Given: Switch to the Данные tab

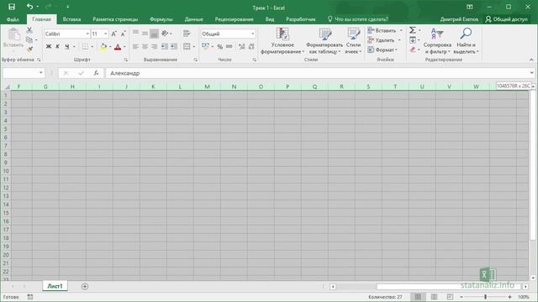Looking at the screenshot, I should coord(194,19).
